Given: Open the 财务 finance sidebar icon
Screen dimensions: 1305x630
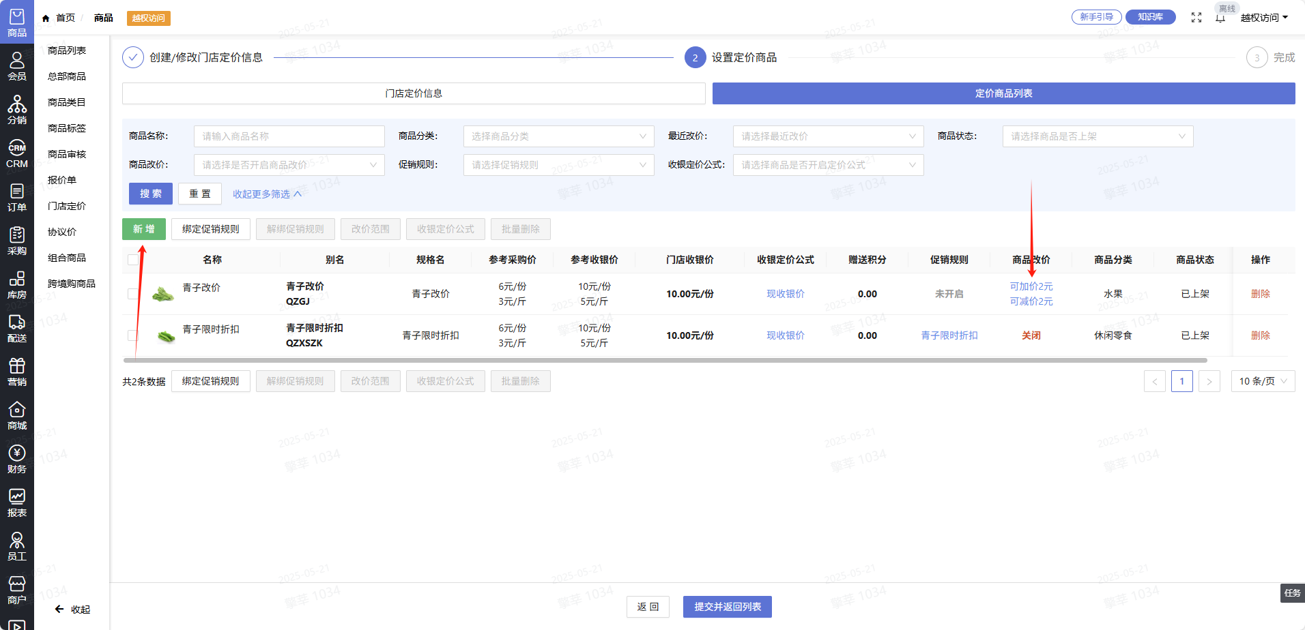Looking at the screenshot, I should pyautogui.click(x=17, y=459).
